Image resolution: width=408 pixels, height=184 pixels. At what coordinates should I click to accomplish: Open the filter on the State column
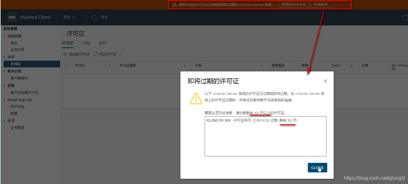pyautogui.click(x=352, y=66)
